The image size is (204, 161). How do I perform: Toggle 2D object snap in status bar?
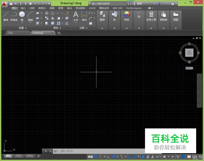135,157
